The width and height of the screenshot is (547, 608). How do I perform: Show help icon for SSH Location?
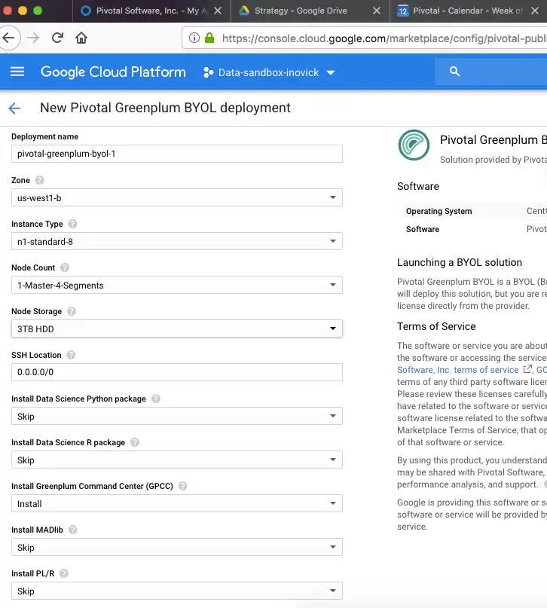click(x=70, y=356)
